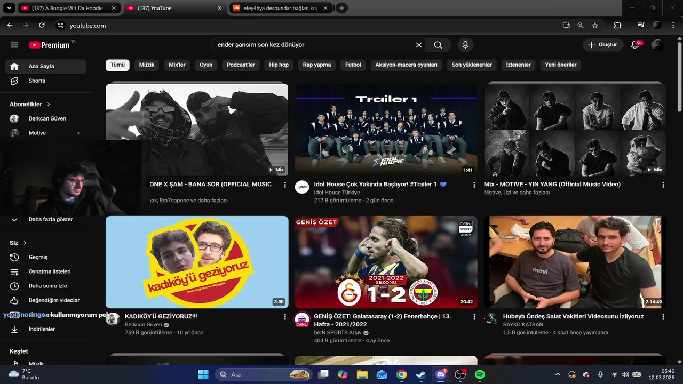The height and width of the screenshot is (384, 683).
Task: Open Geçmiş history in sidebar
Action: pos(45,257)
